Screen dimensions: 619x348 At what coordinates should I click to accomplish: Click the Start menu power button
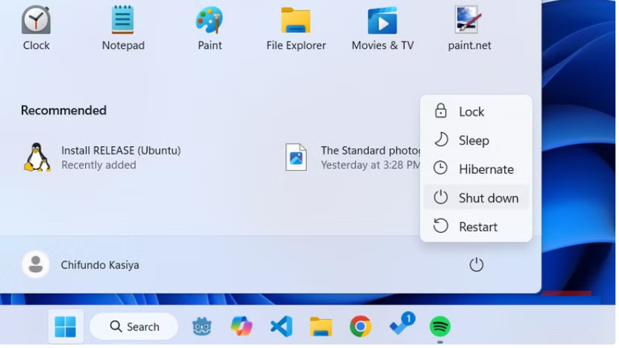point(477,265)
